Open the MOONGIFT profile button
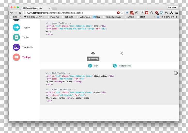The width and height of the screenshot is (188, 133). click(173, 8)
